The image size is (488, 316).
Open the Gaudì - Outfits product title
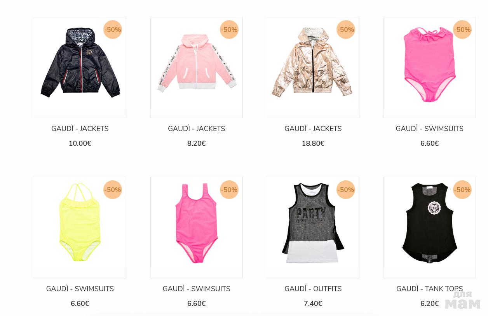point(313,289)
